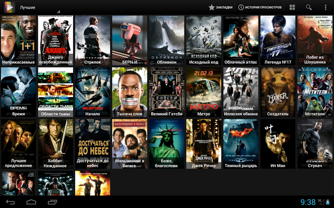The height and width of the screenshot is (208, 334).
Task: Open the Обливион movie poster
Action: coord(167,41)
